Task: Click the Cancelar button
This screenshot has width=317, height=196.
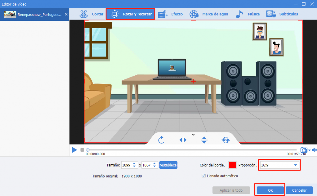Action: [299, 190]
